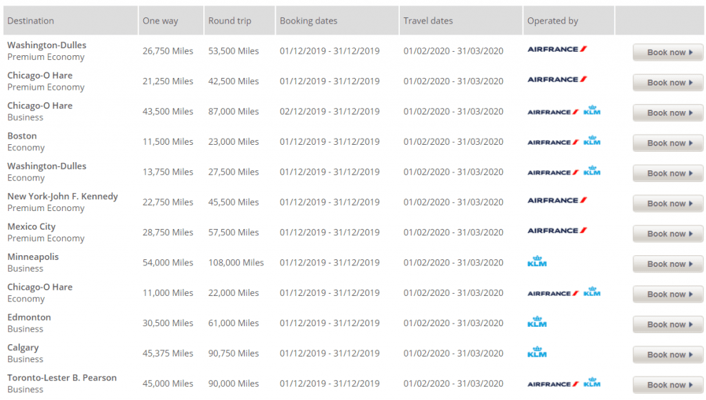Open the Mexico City destination entry
The image size is (706, 400).
pos(32,227)
